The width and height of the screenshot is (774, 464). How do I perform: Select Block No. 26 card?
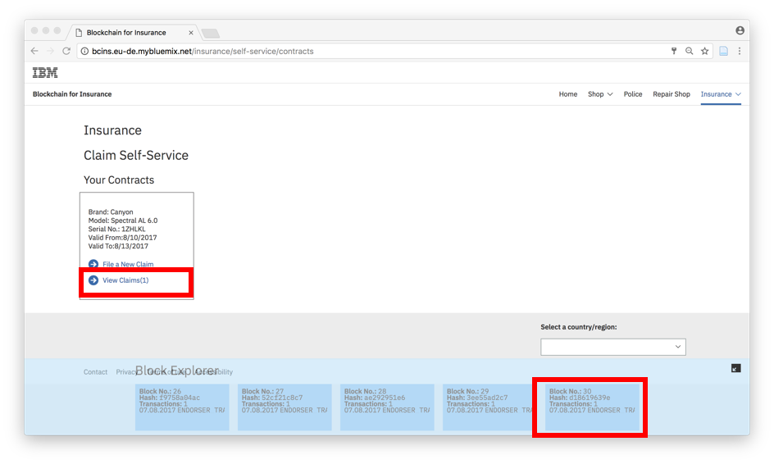click(182, 407)
